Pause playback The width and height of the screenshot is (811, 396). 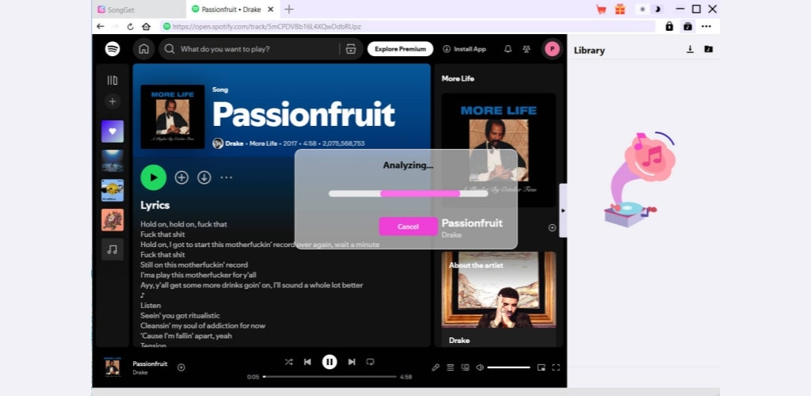click(x=329, y=362)
